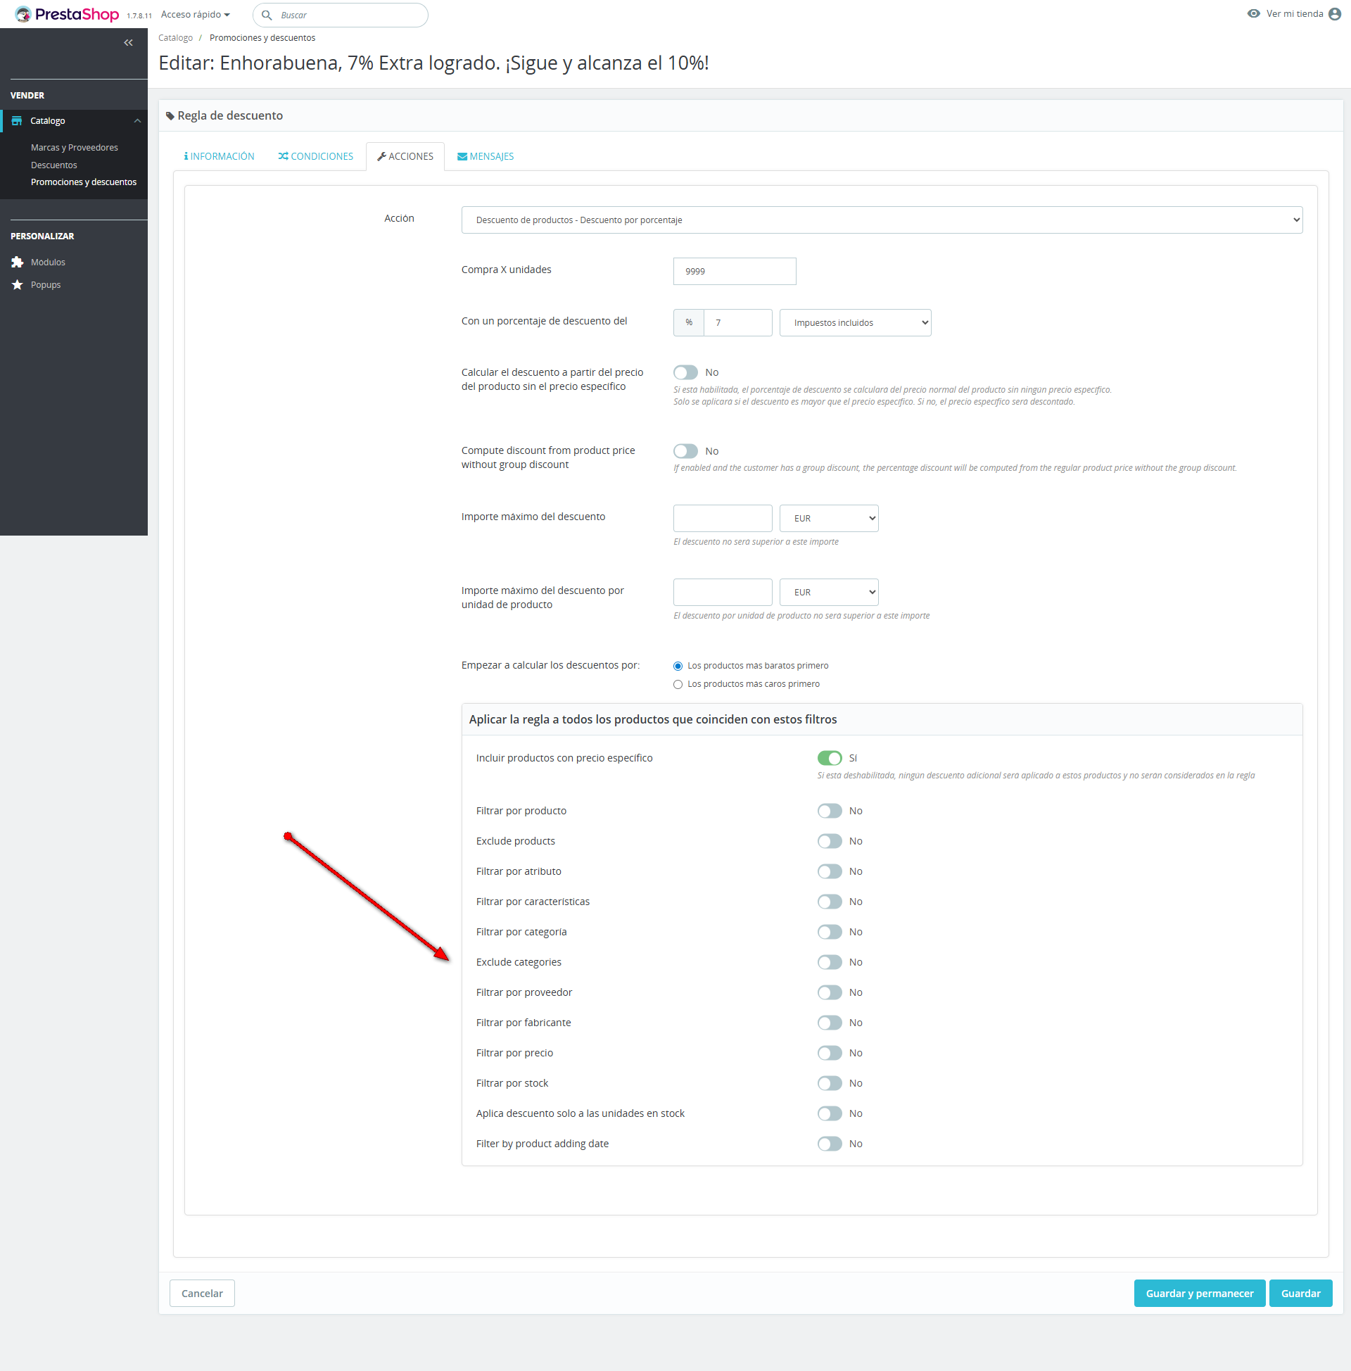
Task: Click the Compra X unidades input field
Action: pyautogui.click(x=734, y=271)
